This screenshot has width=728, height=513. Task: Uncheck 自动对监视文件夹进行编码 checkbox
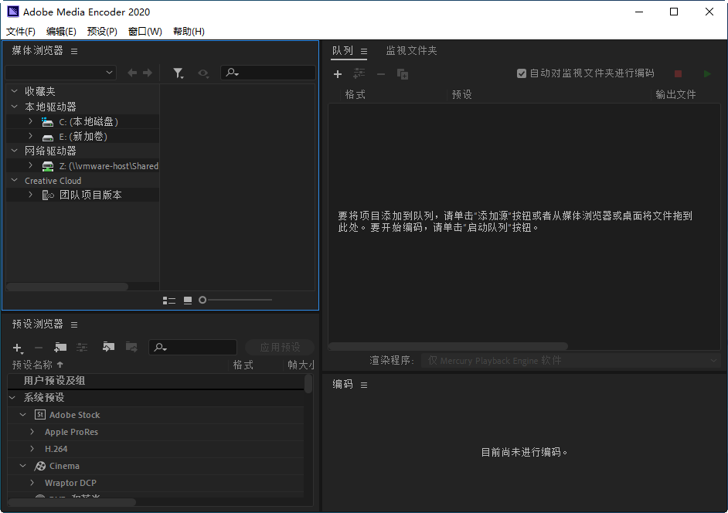click(522, 73)
